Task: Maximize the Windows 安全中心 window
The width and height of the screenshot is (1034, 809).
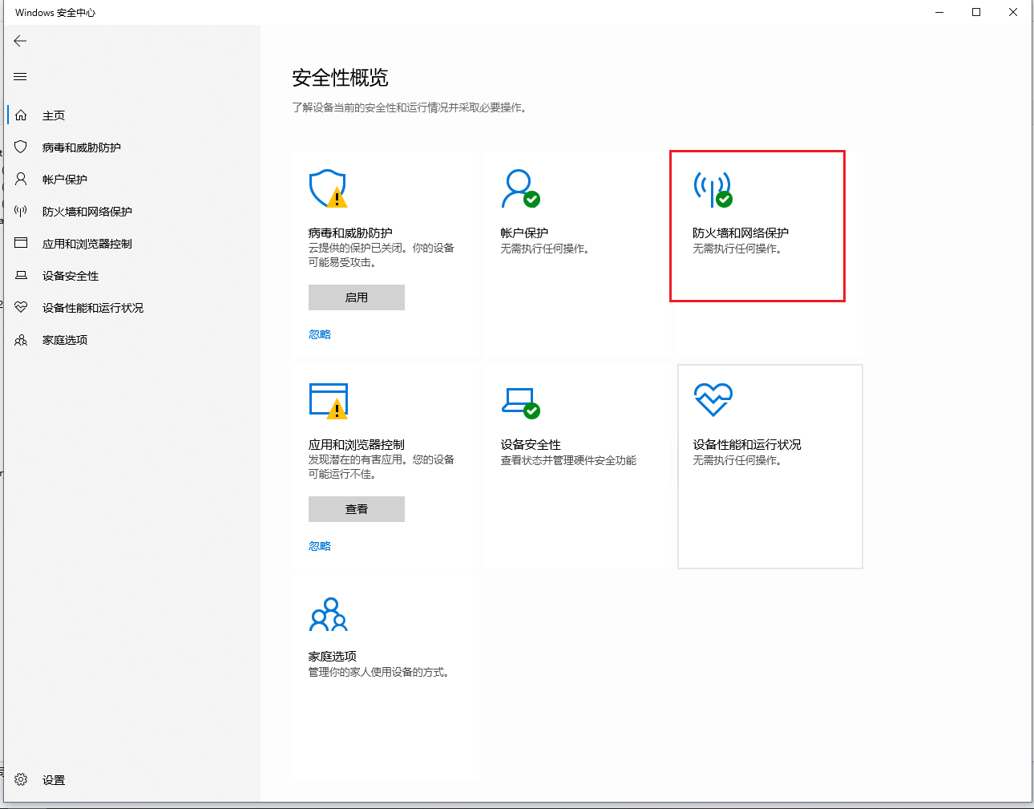Action: [x=976, y=12]
